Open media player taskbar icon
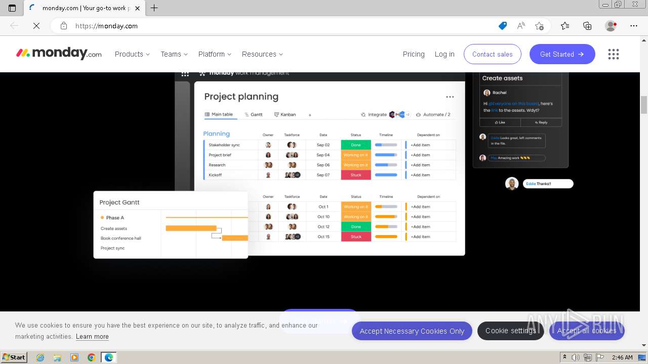Viewport: 648px width, 364px height. 74,357
